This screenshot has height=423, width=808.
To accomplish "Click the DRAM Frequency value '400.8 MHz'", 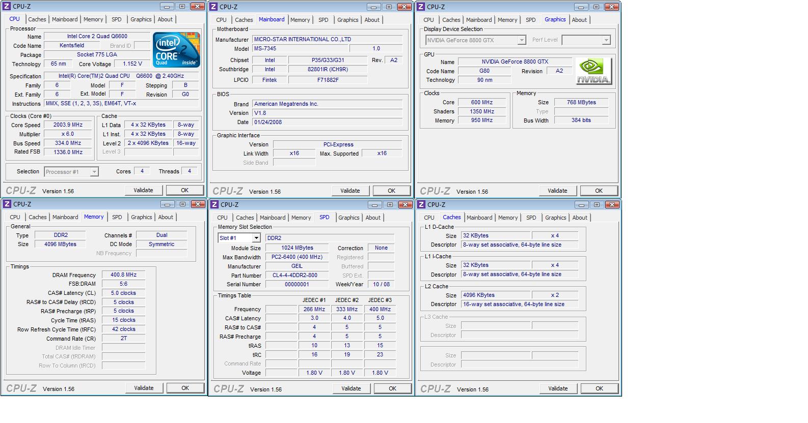I will pos(124,275).
